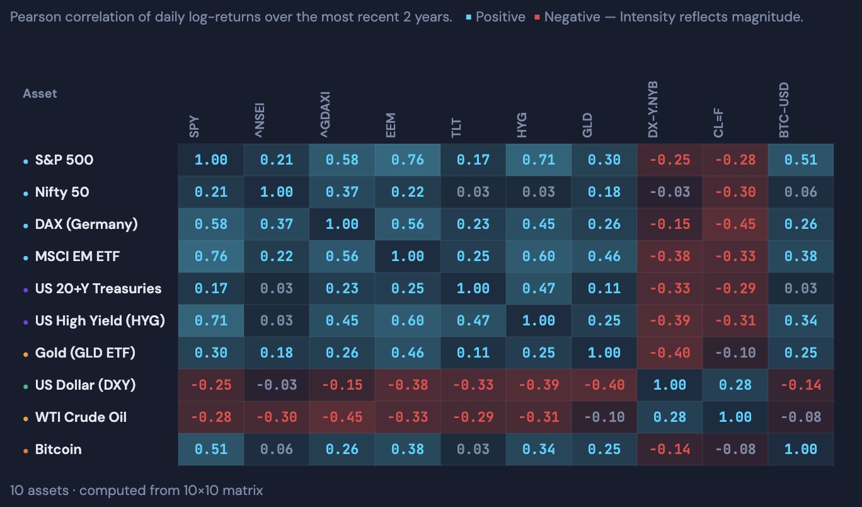This screenshot has height=507, width=862.
Task: Click -0.03 in US Dollar row, ^NSEI column
Action: (x=277, y=385)
